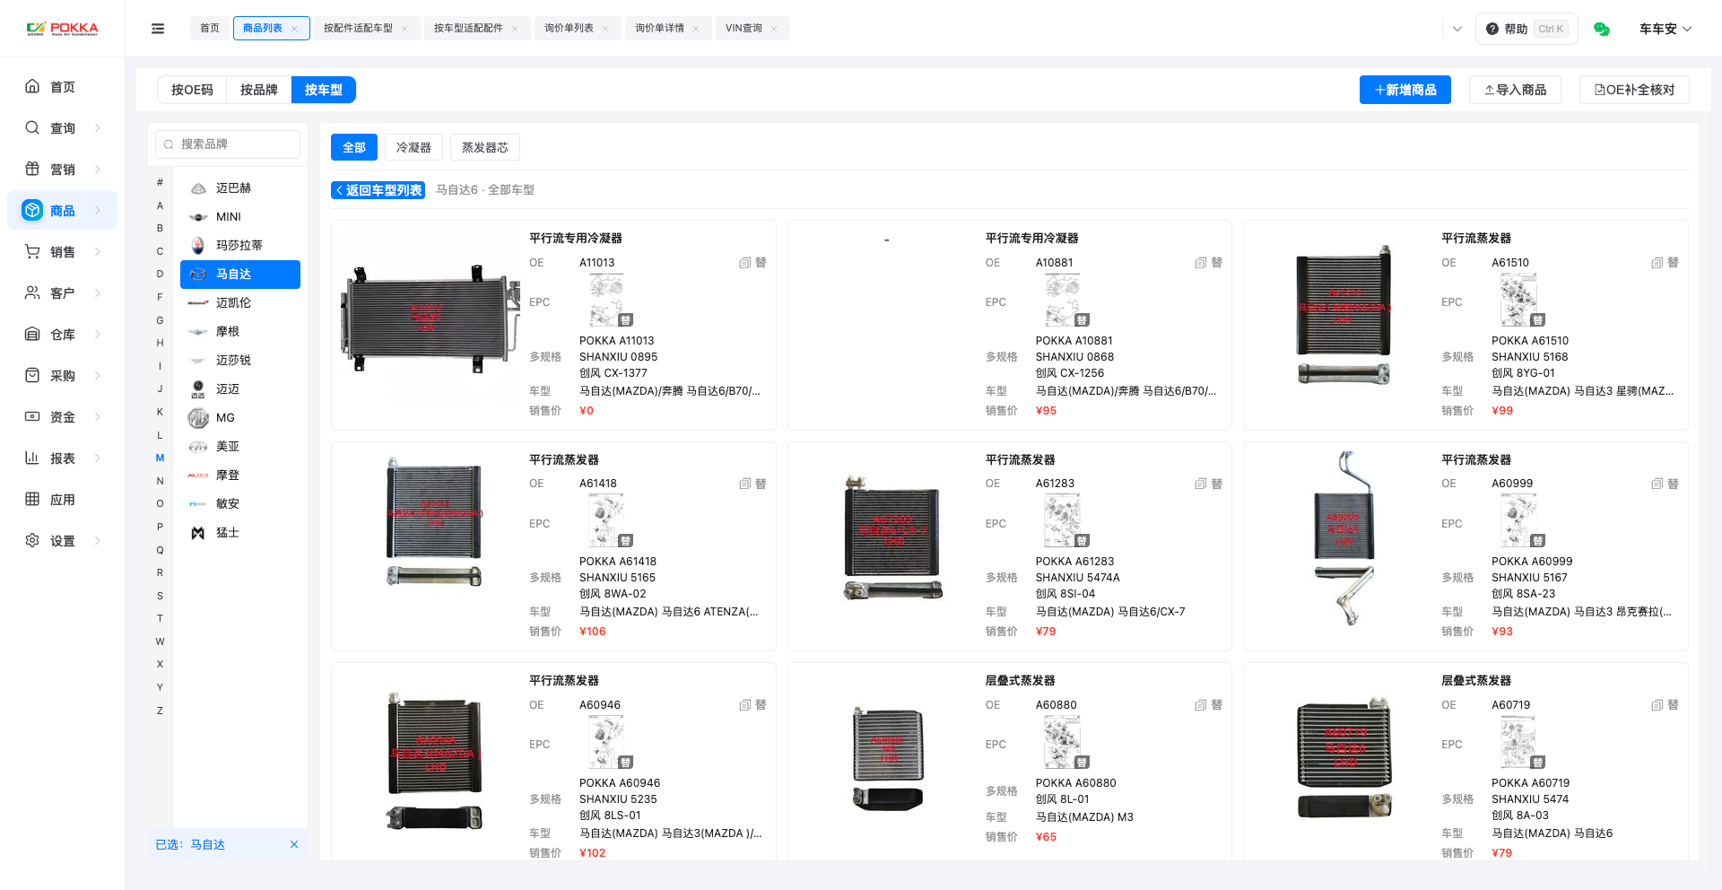Click the 导入商品 button

point(1515,90)
